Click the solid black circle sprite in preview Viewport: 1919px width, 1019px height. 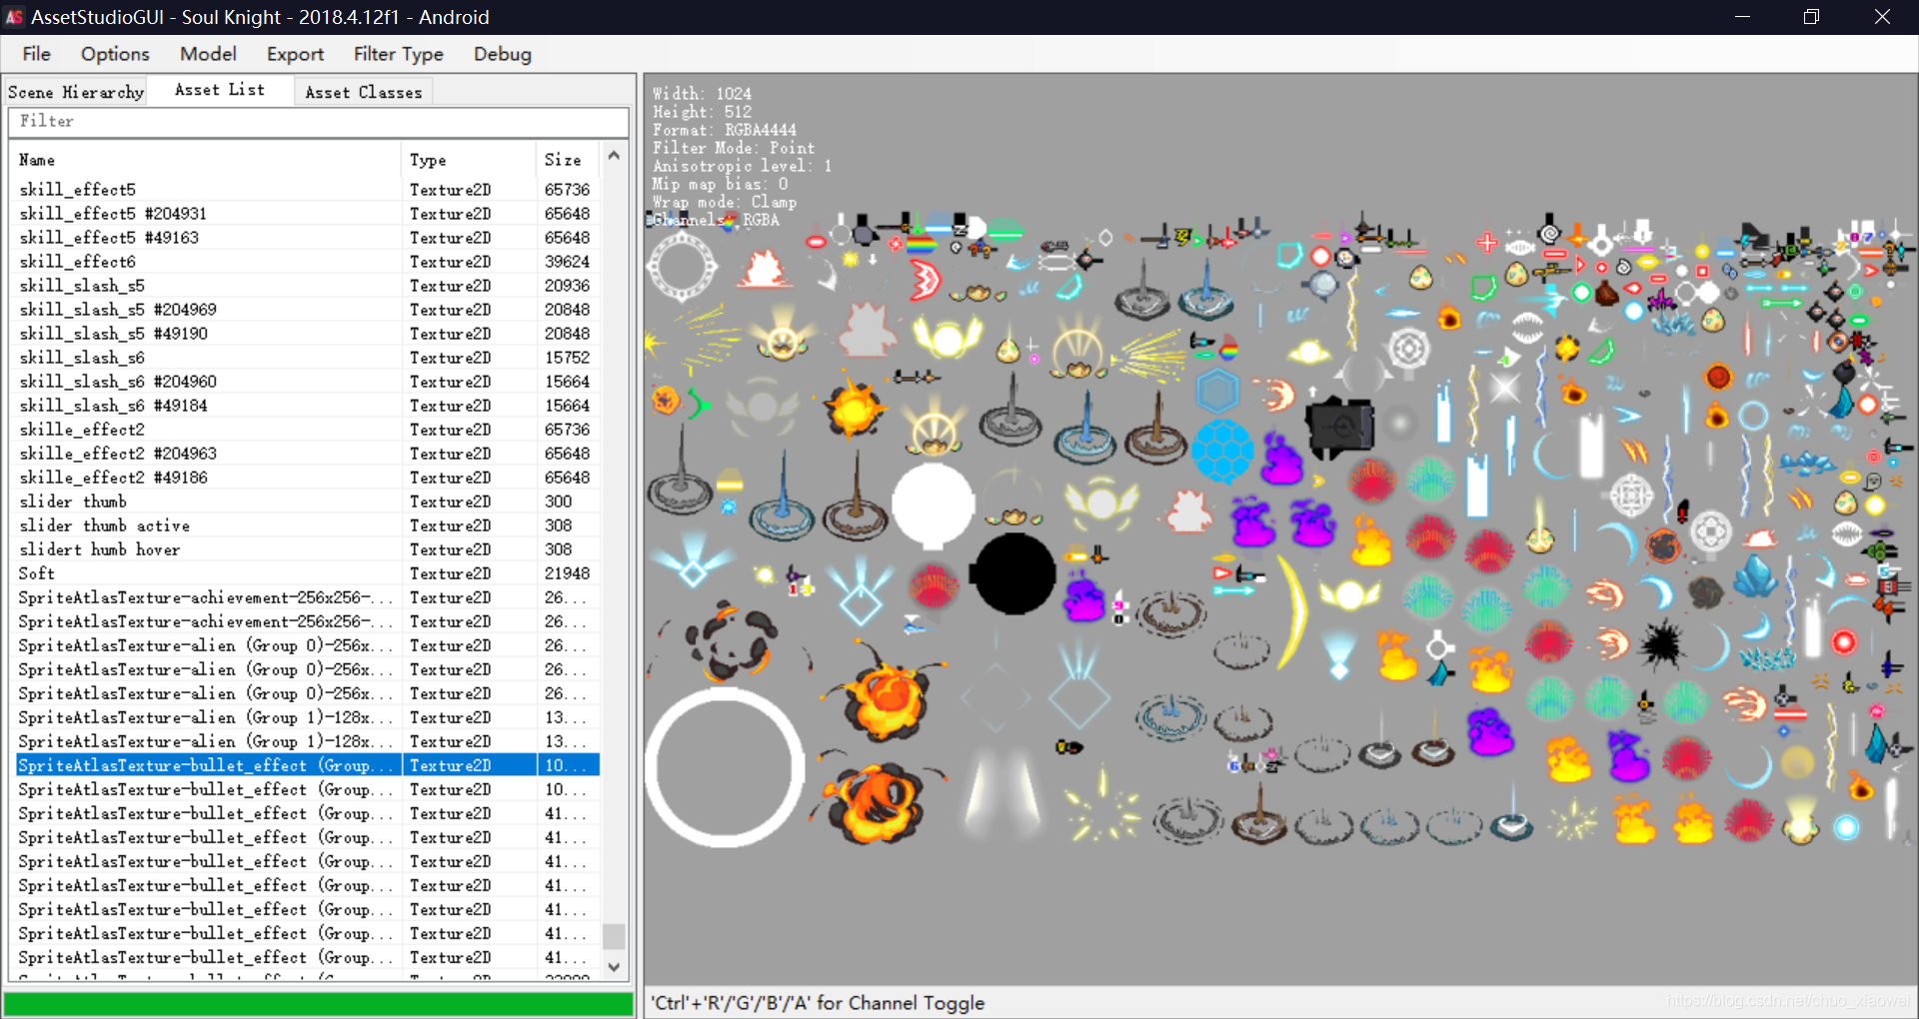[x=1013, y=573]
